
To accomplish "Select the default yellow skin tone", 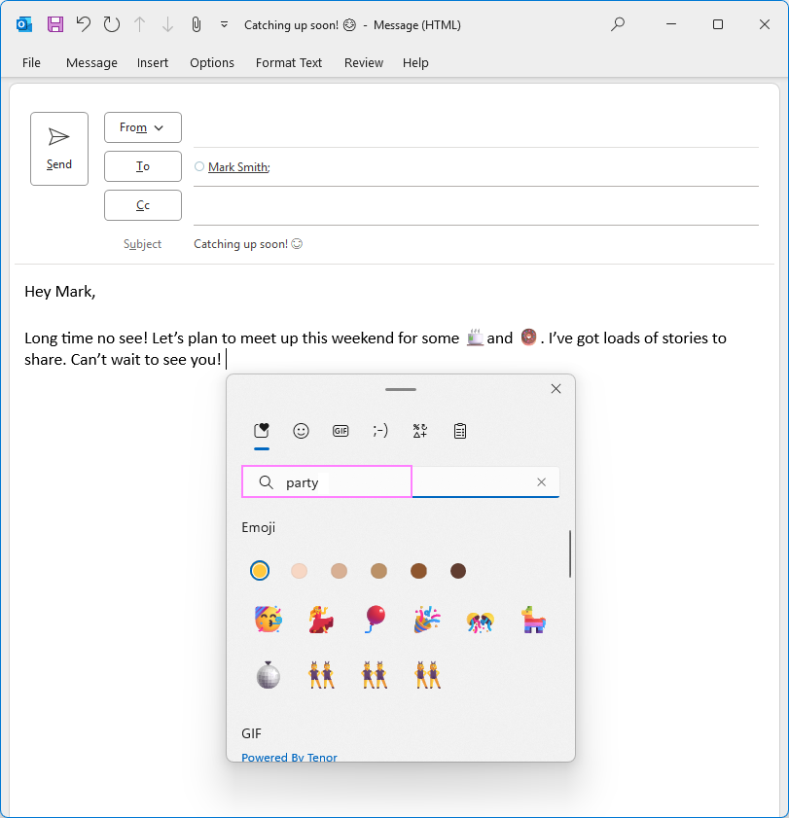I will [260, 570].
